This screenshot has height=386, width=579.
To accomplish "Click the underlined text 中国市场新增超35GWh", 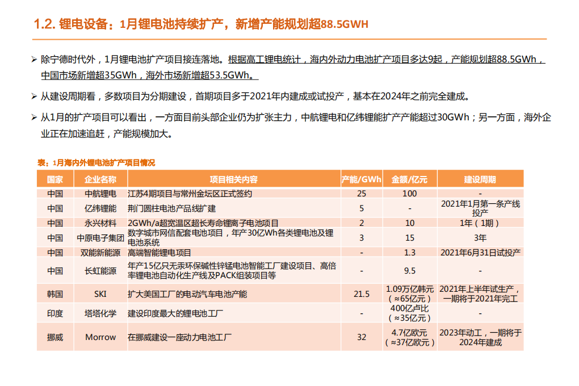I will pyautogui.click(x=89, y=74).
